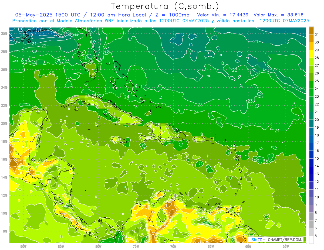The width and height of the screenshot is (324, 250).
Task: Click the map title Temperatura (C,somb.)
Action: pos(165,6)
